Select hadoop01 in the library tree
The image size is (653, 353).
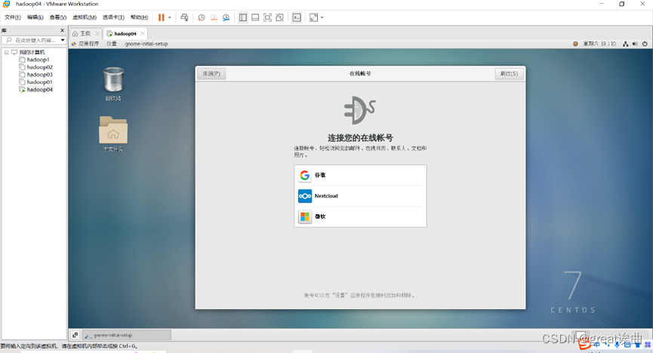tap(39, 82)
